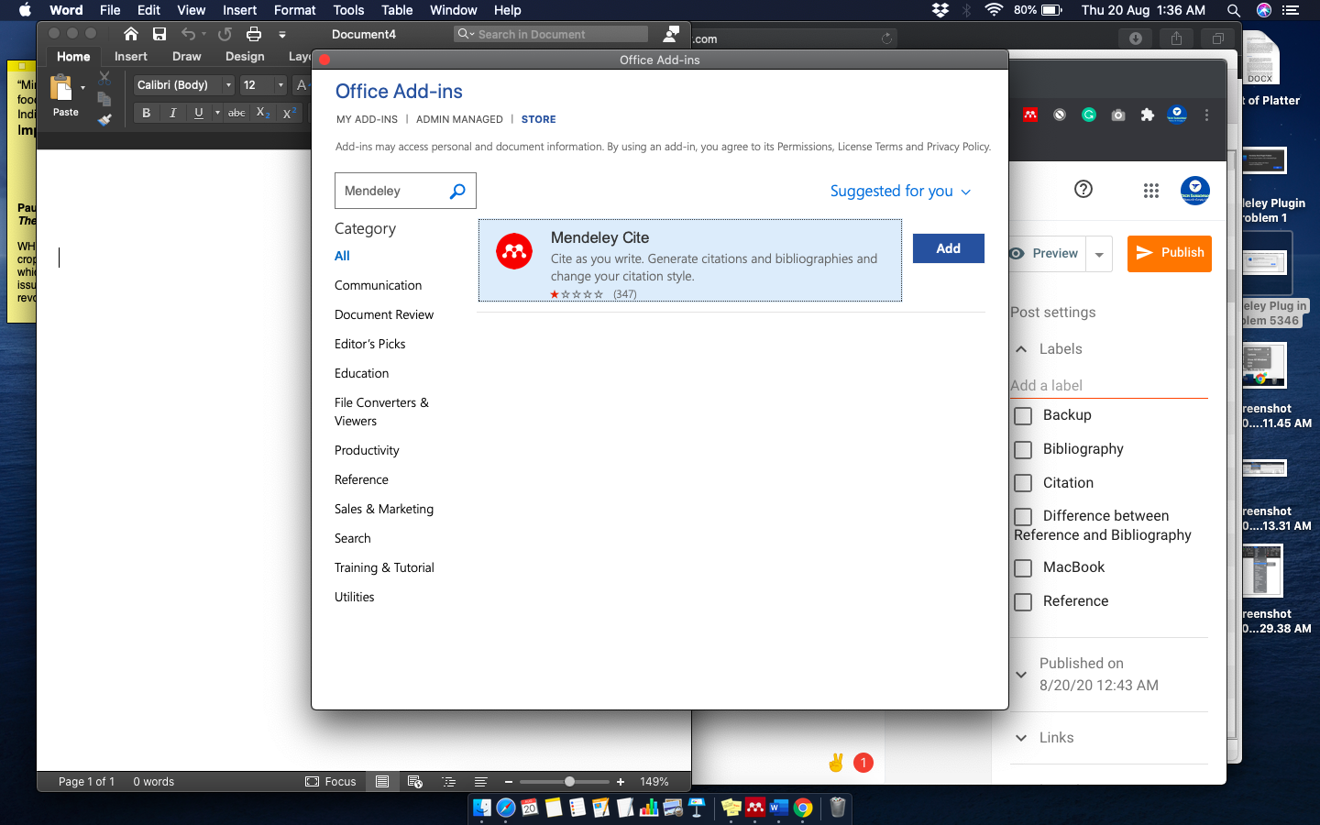Open the Extensions puzzle piece icon in browser
Image resolution: width=1320 pixels, height=825 pixels.
pos(1147,115)
